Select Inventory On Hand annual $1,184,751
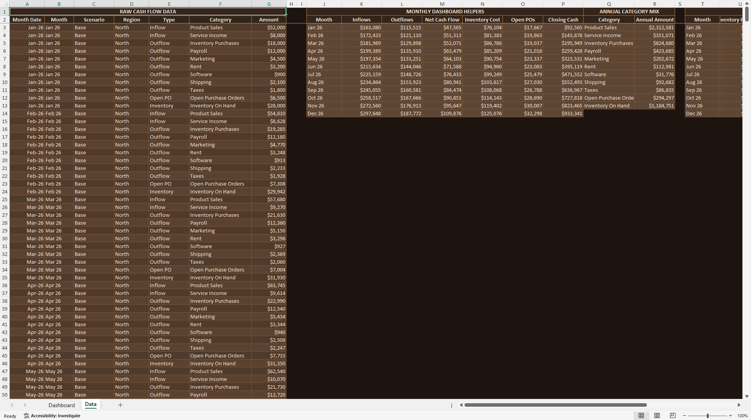751x420 pixels. (655, 105)
